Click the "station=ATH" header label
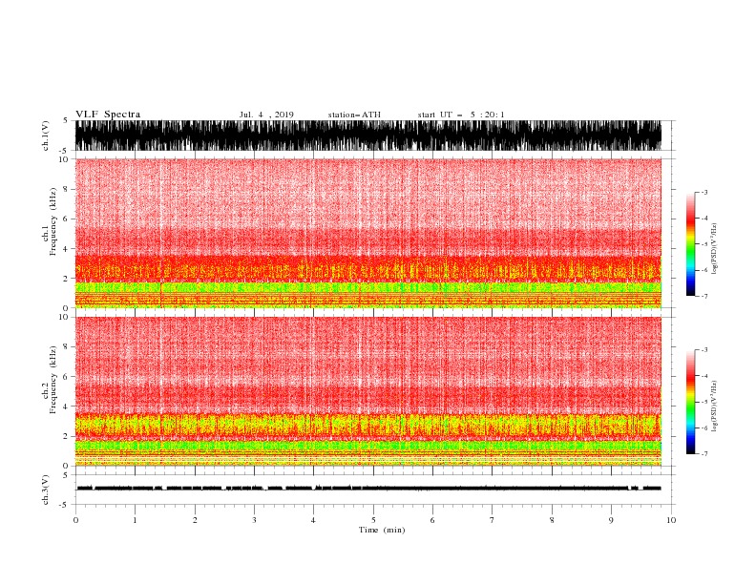This screenshot has height=584, width=756. [x=354, y=115]
